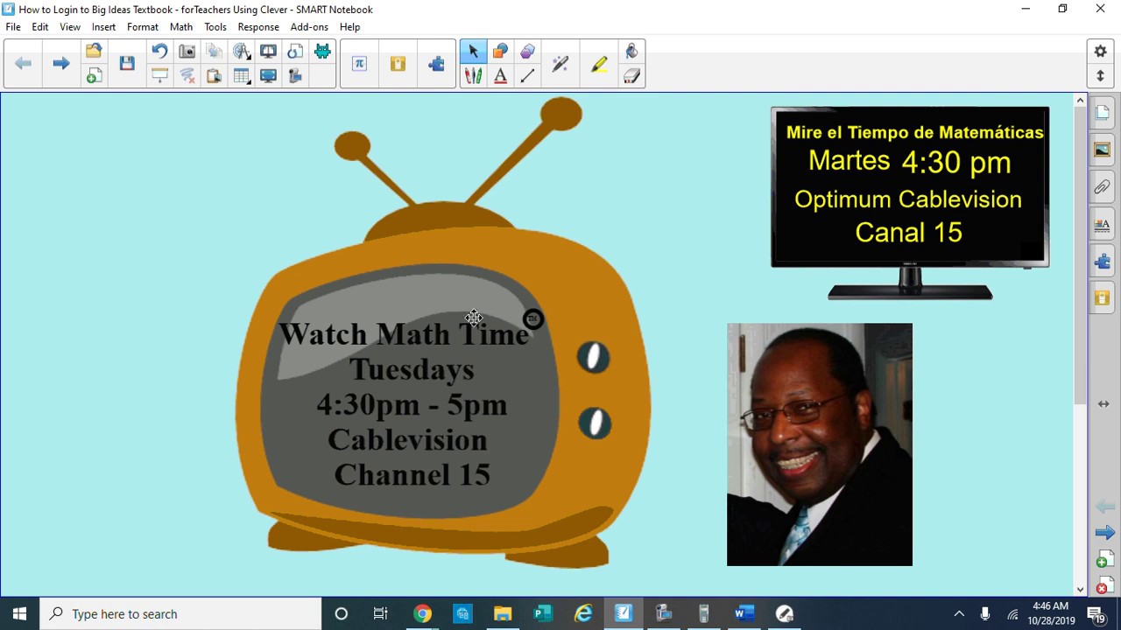Screen dimensions: 1121x630
Task: Open the Insert Table dropdown
Action: coord(242,76)
